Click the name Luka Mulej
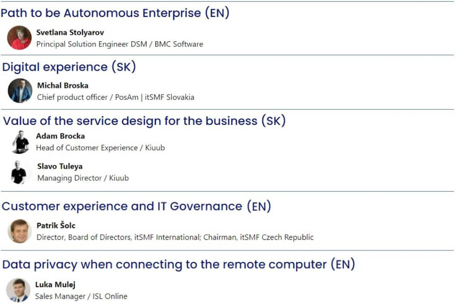 click(55, 284)
